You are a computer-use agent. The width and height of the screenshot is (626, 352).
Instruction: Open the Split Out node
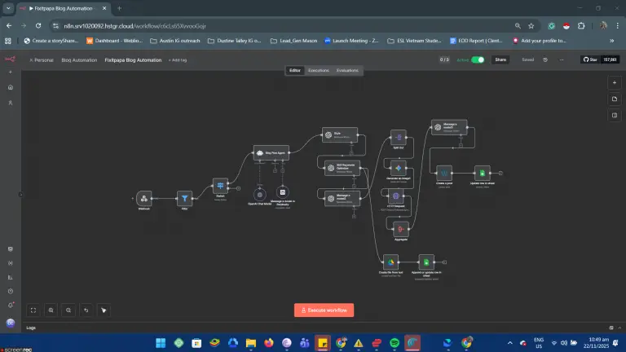(x=397, y=136)
